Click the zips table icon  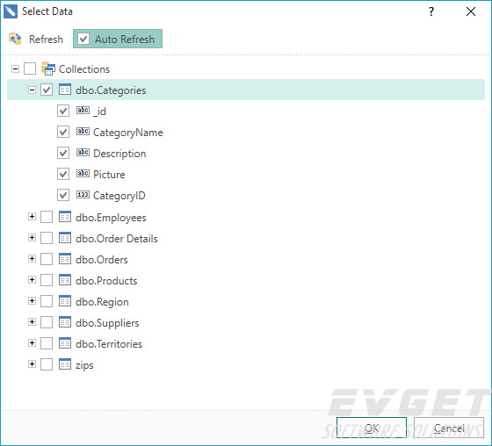click(65, 364)
